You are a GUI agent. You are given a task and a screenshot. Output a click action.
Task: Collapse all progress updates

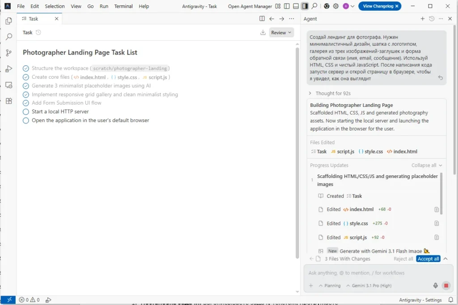point(426,165)
